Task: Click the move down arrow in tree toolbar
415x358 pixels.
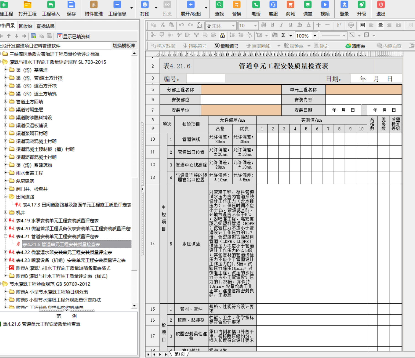Action: click(17, 36)
